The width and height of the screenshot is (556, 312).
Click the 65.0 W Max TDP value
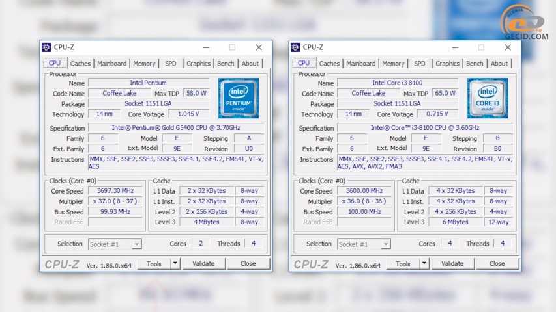[445, 94]
